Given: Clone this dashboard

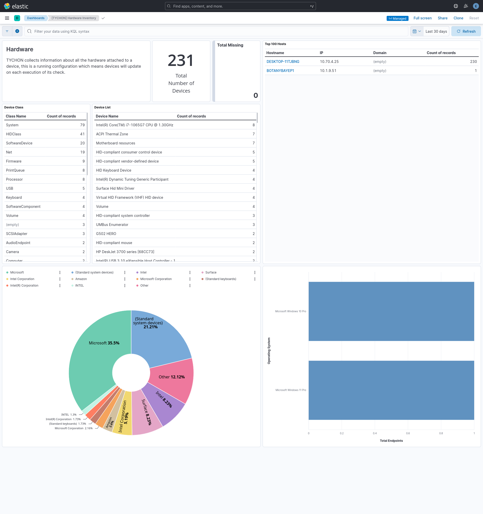Looking at the screenshot, I should tap(458, 18).
